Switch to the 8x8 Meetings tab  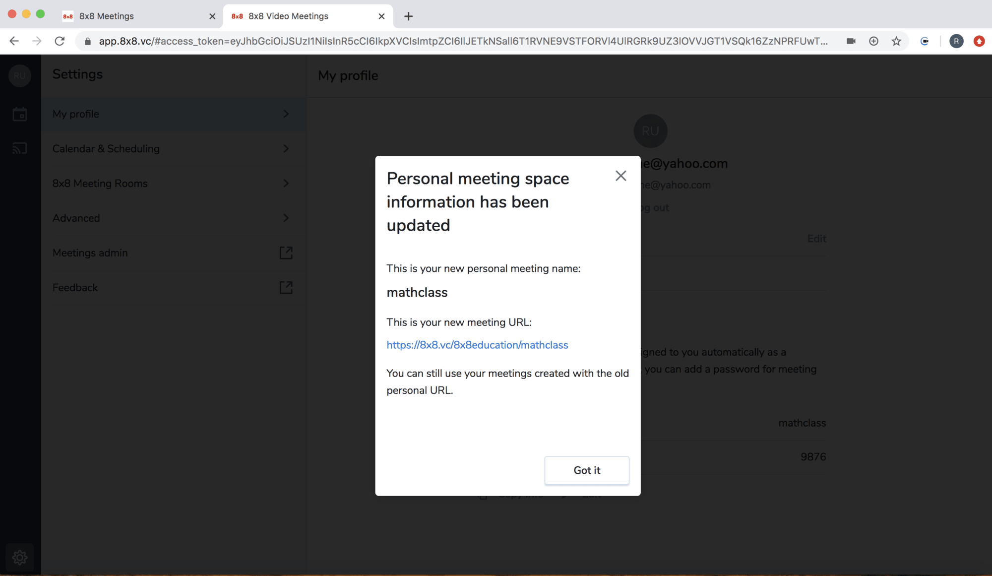point(134,16)
